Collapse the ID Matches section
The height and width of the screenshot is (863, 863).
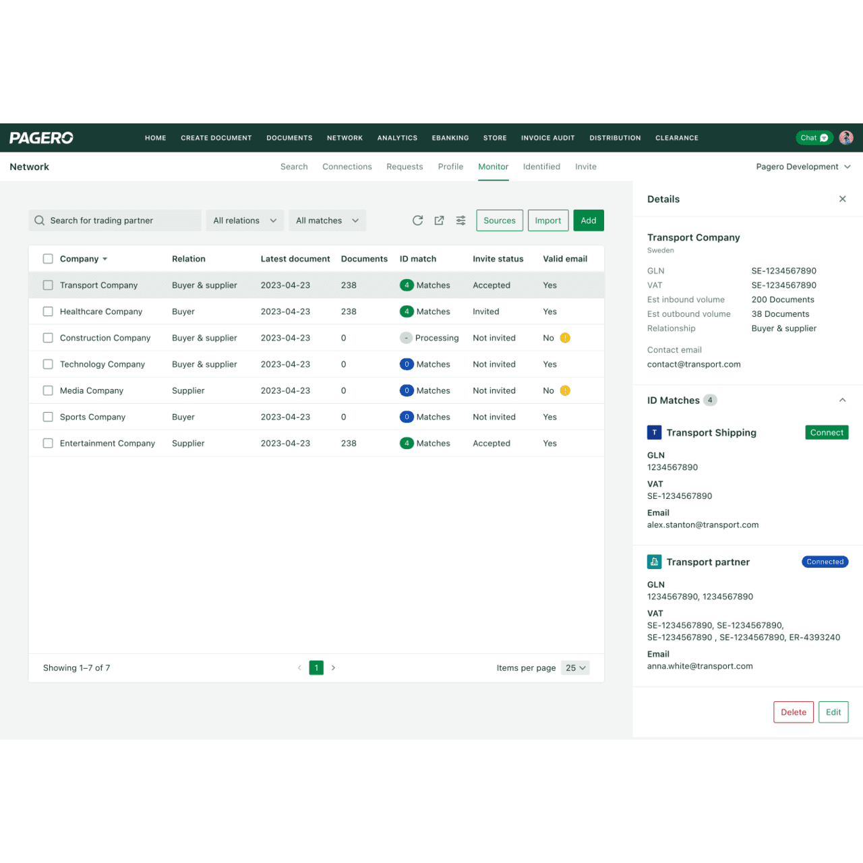(x=842, y=400)
